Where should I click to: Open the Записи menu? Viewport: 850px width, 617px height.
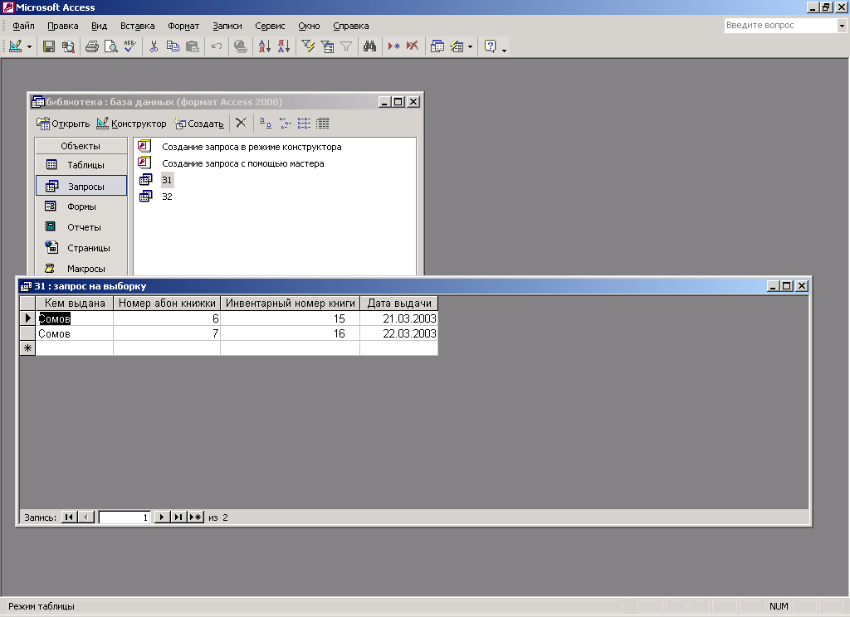pyautogui.click(x=227, y=26)
